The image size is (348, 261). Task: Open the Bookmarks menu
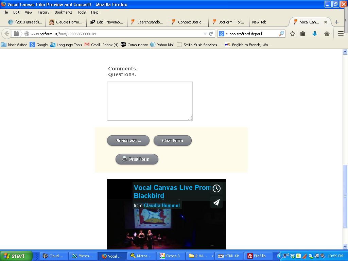pyautogui.click(x=63, y=12)
